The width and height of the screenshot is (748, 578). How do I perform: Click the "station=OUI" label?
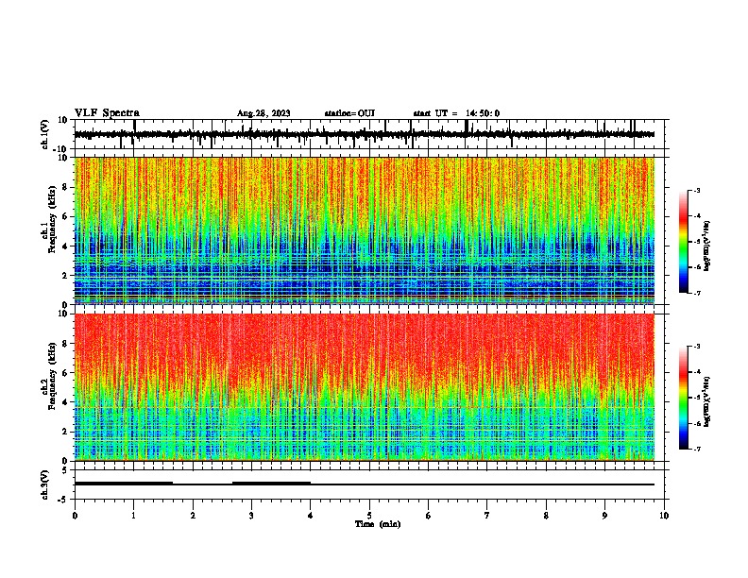point(349,113)
